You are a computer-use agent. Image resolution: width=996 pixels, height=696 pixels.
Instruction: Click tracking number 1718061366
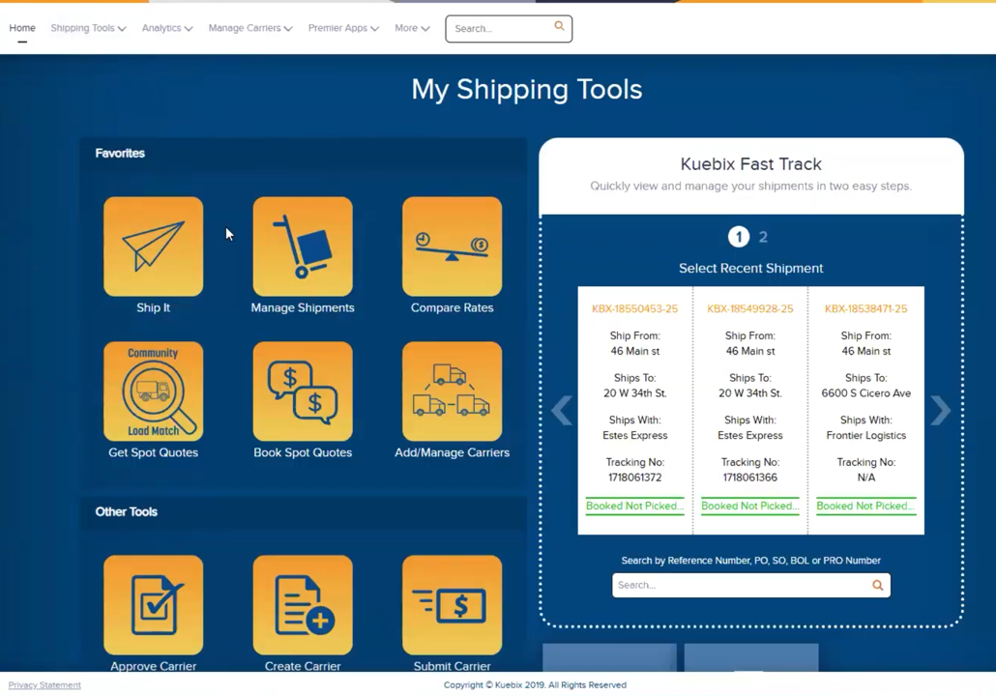(750, 478)
